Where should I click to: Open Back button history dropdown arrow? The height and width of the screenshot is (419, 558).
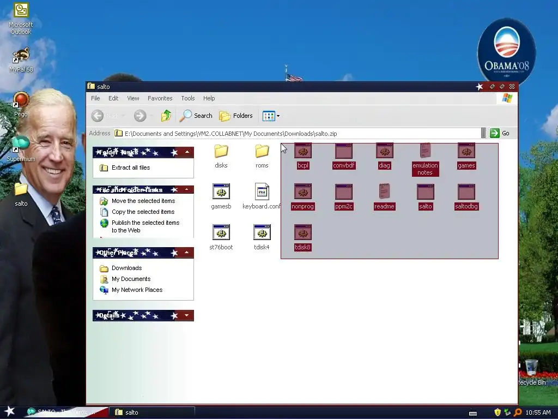pyautogui.click(x=124, y=116)
